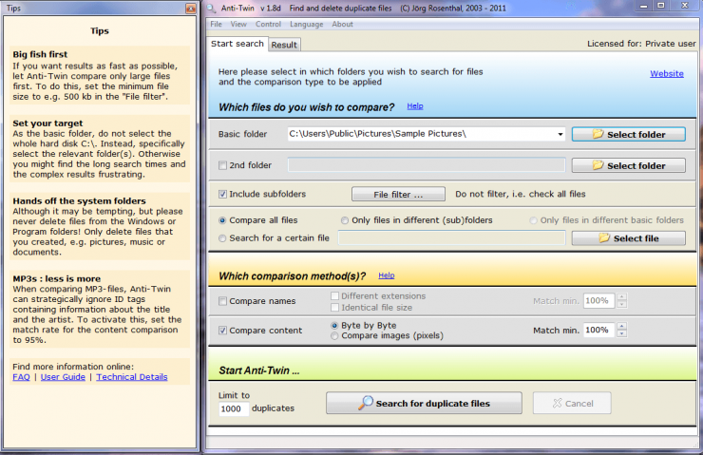Open the File menu
Viewport: 703px width, 455px height.
click(216, 24)
